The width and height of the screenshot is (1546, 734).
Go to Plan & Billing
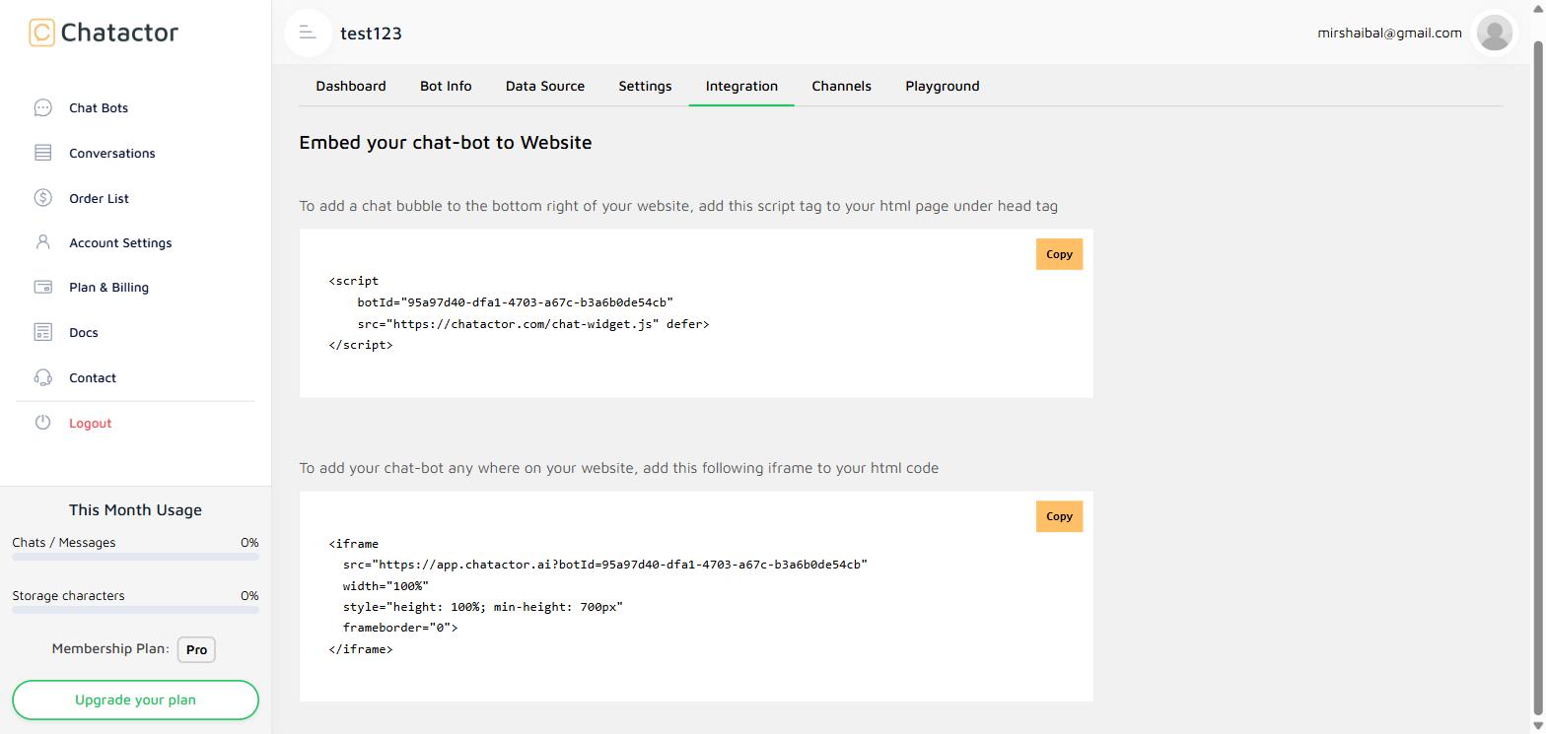108,287
